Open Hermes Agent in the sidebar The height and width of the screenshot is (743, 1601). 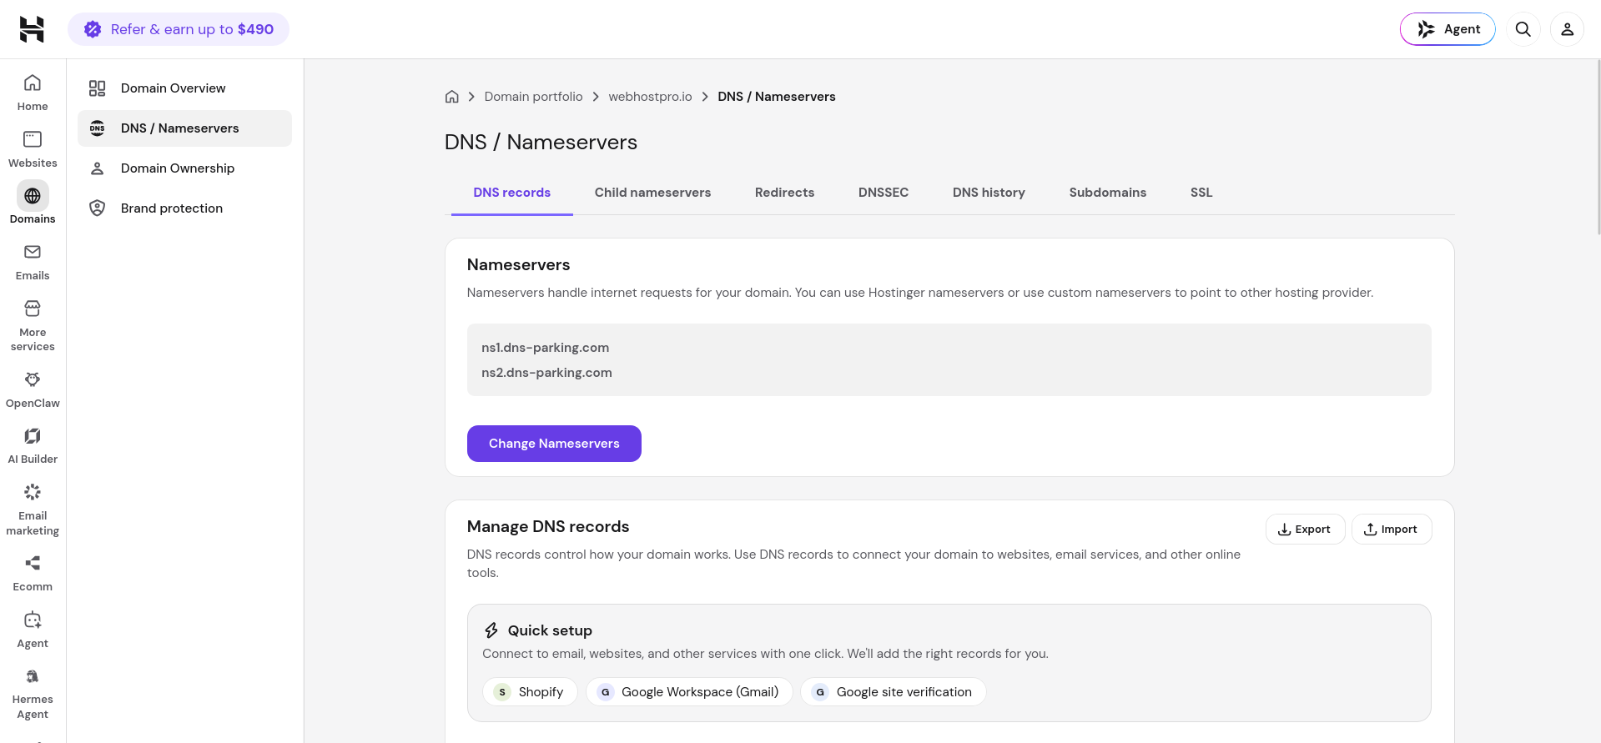coord(33,693)
